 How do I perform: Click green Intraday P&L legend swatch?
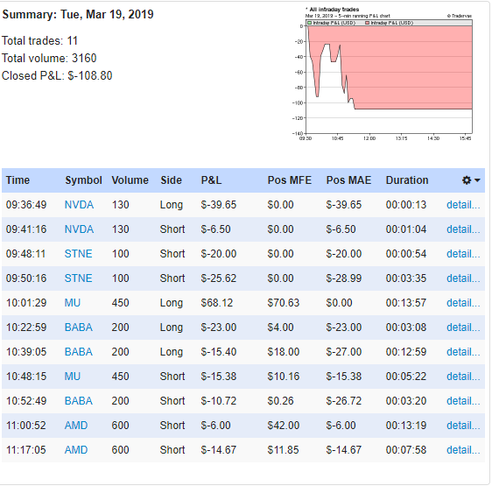[310, 23]
